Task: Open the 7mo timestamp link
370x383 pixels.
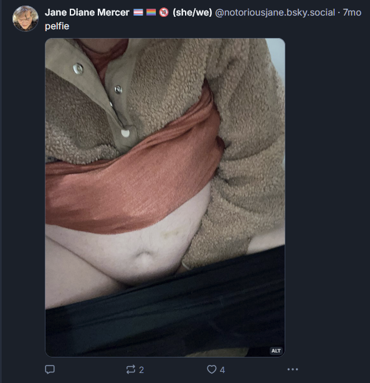Action: click(352, 12)
